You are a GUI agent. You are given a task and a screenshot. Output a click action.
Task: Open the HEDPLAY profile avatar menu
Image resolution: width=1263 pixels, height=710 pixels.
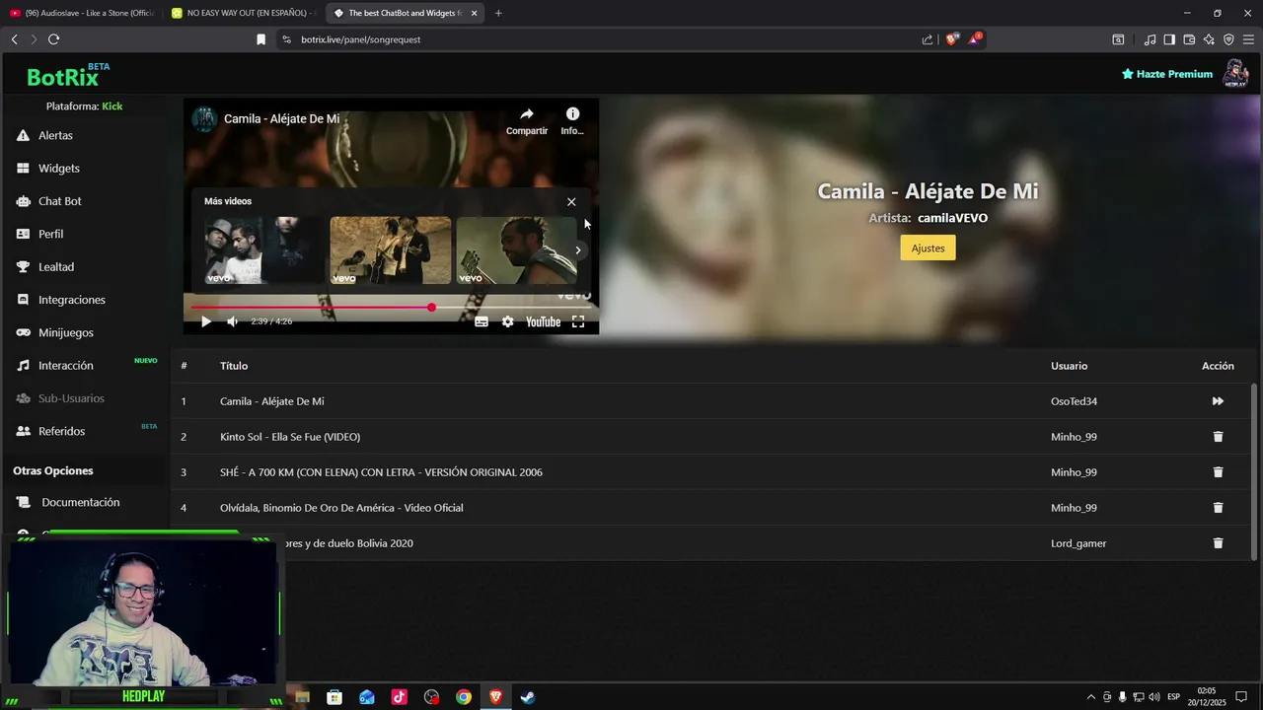coord(1235,73)
